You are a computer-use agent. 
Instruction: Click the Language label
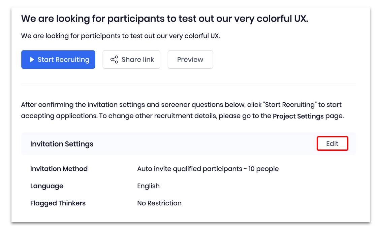pyautogui.click(x=46, y=186)
